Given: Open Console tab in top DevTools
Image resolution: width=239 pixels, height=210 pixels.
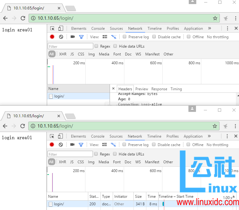Looking at the screenshot, I should click(x=98, y=29).
